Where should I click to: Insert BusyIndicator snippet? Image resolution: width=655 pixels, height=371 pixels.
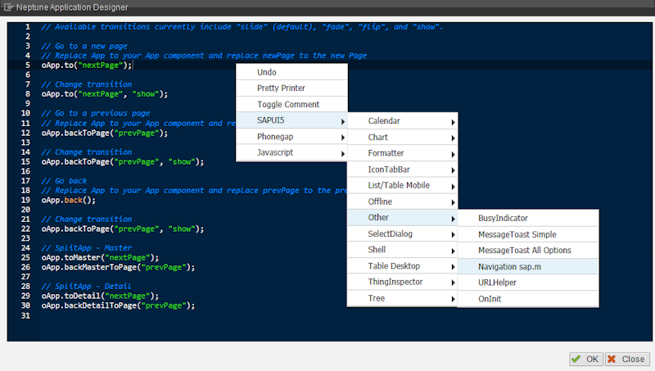click(528, 218)
